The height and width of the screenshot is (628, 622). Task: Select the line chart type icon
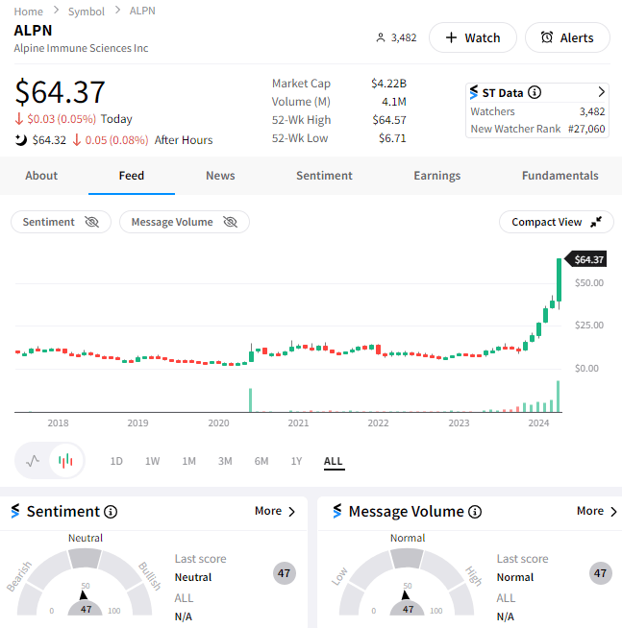[33, 461]
